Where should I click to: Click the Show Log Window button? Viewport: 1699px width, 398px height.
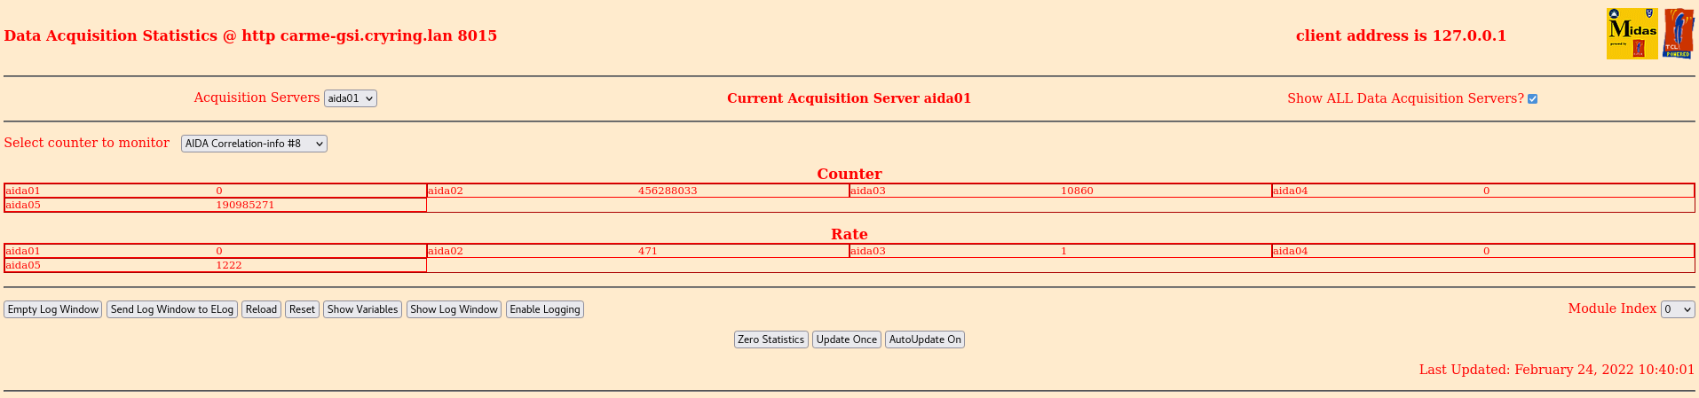pyautogui.click(x=454, y=309)
